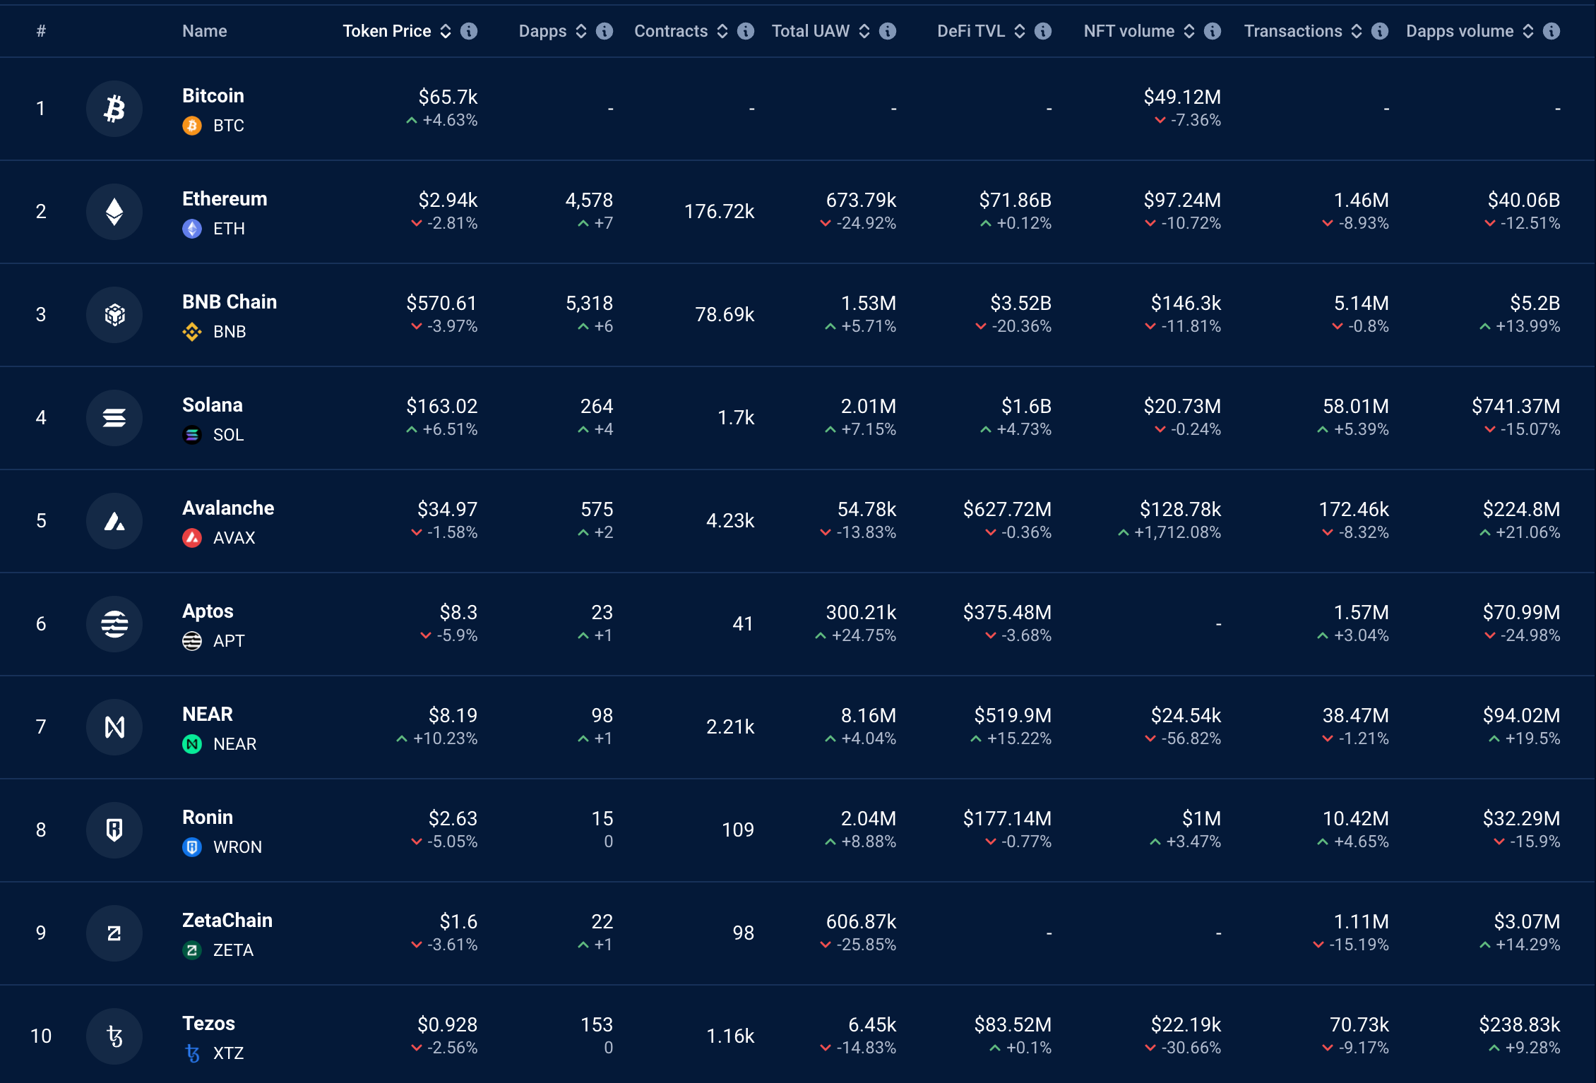Sort table by Token Price arrows
This screenshot has width=1596, height=1083.
click(x=446, y=31)
